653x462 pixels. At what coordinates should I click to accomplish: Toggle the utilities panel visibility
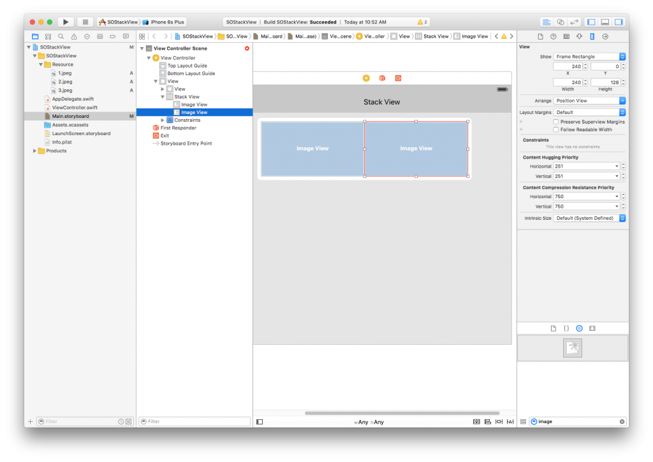pyautogui.click(x=618, y=22)
